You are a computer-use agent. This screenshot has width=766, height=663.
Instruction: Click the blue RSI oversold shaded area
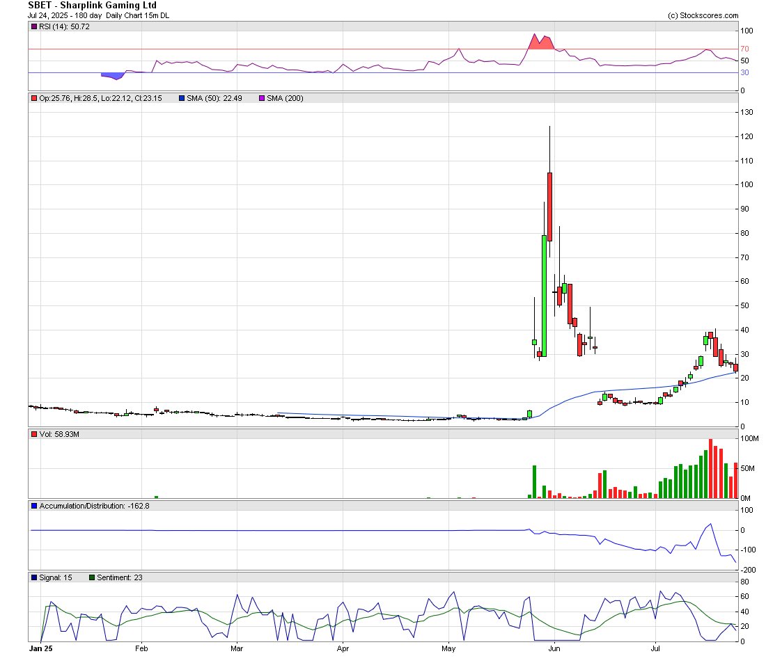[x=114, y=76]
